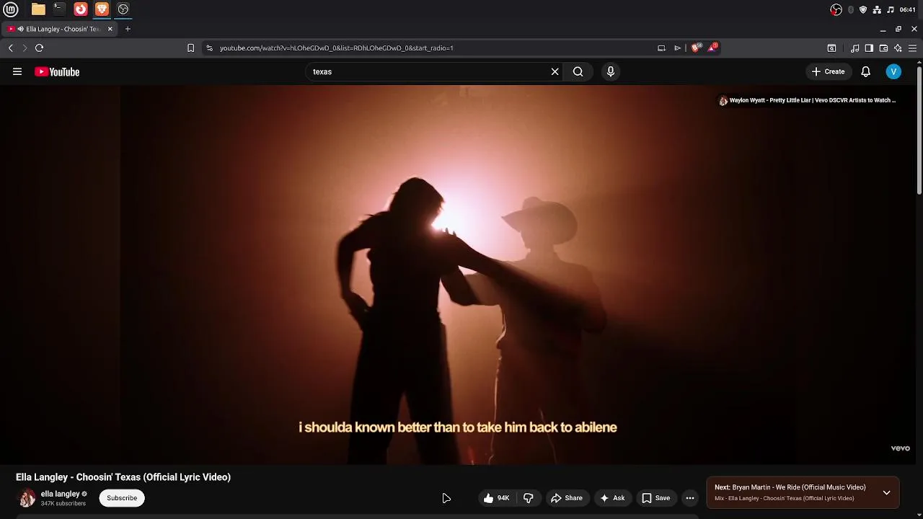Expand the Next up mix panel chevron
The width and height of the screenshot is (923, 519).
coord(887,492)
